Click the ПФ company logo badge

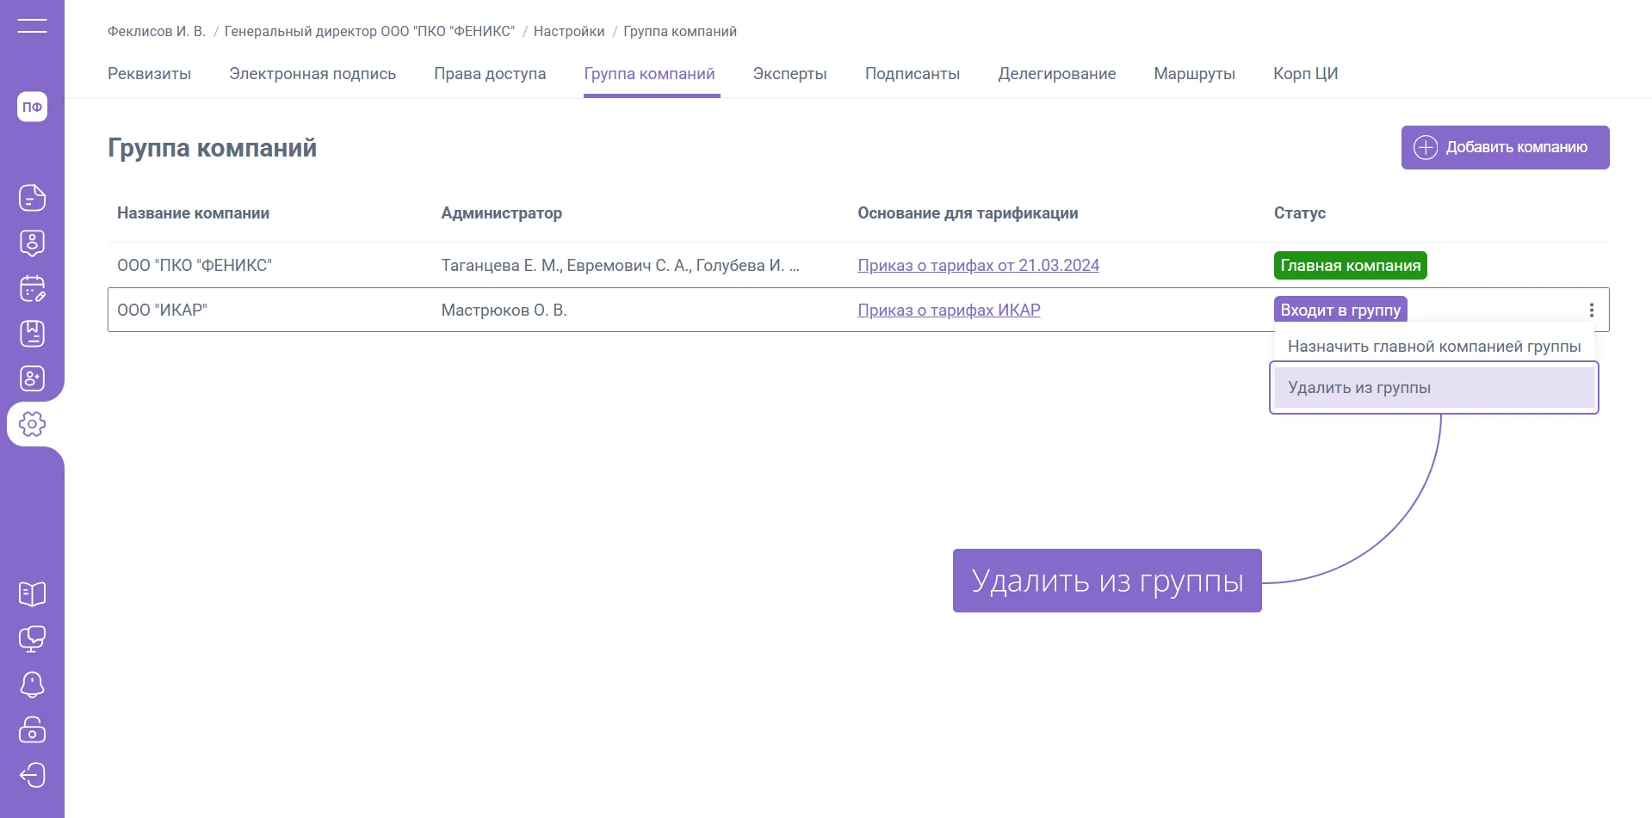32,107
